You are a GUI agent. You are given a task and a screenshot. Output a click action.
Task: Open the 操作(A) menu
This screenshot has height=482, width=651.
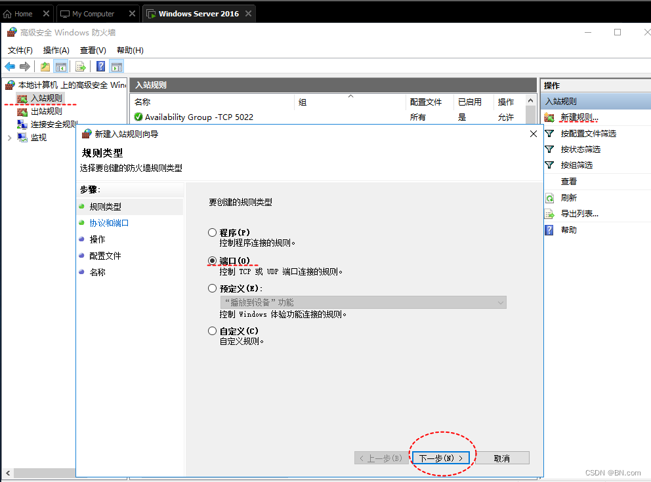coord(56,50)
